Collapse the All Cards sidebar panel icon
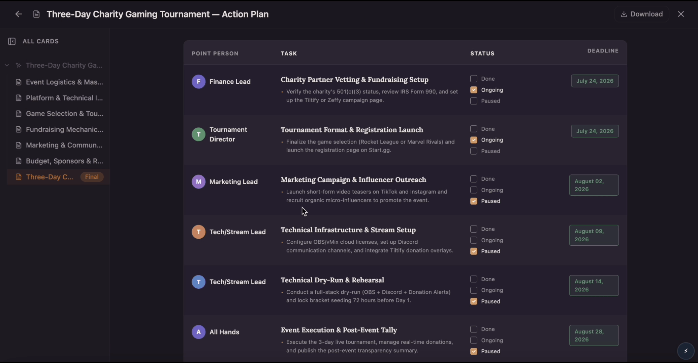The image size is (698, 363). pyautogui.click(x=12, y=41)
